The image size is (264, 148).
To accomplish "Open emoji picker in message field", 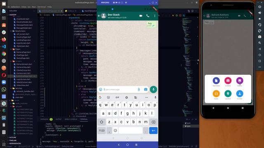I will tap(101, 90).
